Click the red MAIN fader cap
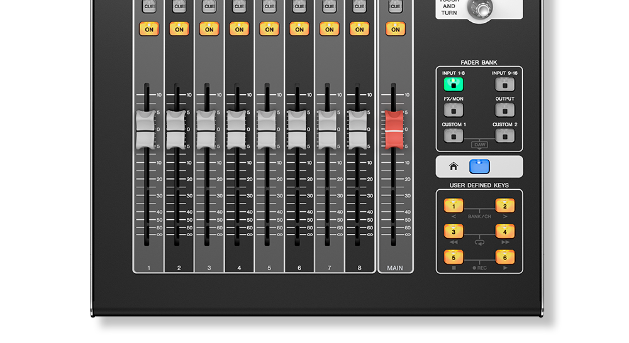629x343 pixels. click(x=394, y=130)
